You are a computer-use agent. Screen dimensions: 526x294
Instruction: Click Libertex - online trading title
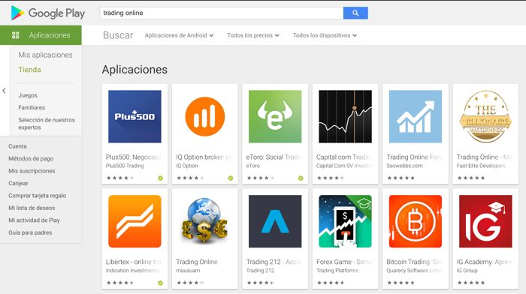tap(135, 262)
